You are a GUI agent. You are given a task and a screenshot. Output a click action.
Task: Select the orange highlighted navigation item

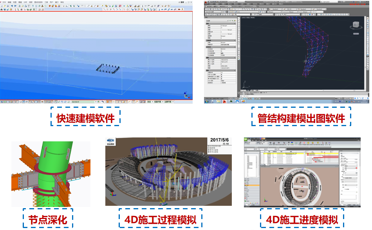click(252, 185)
